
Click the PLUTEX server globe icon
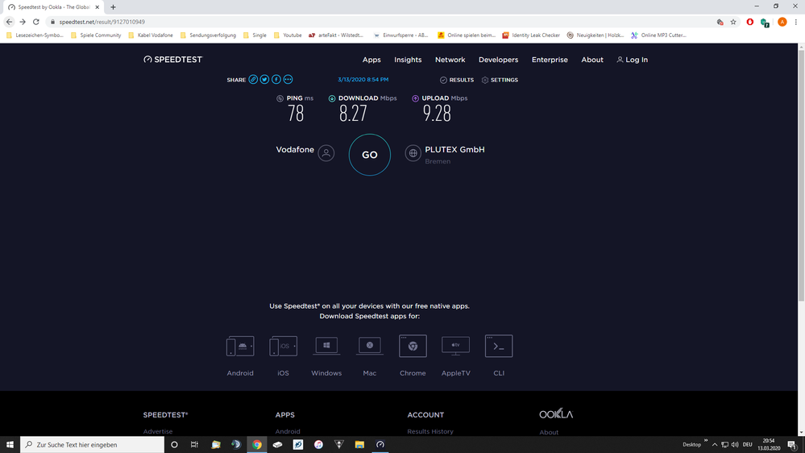413,153
